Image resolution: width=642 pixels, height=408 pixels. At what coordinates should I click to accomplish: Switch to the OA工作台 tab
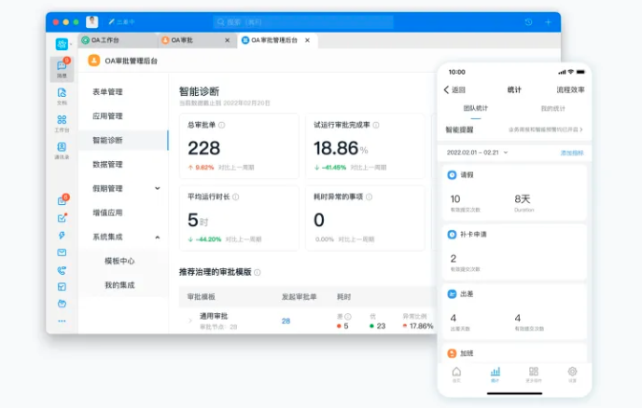117,40
